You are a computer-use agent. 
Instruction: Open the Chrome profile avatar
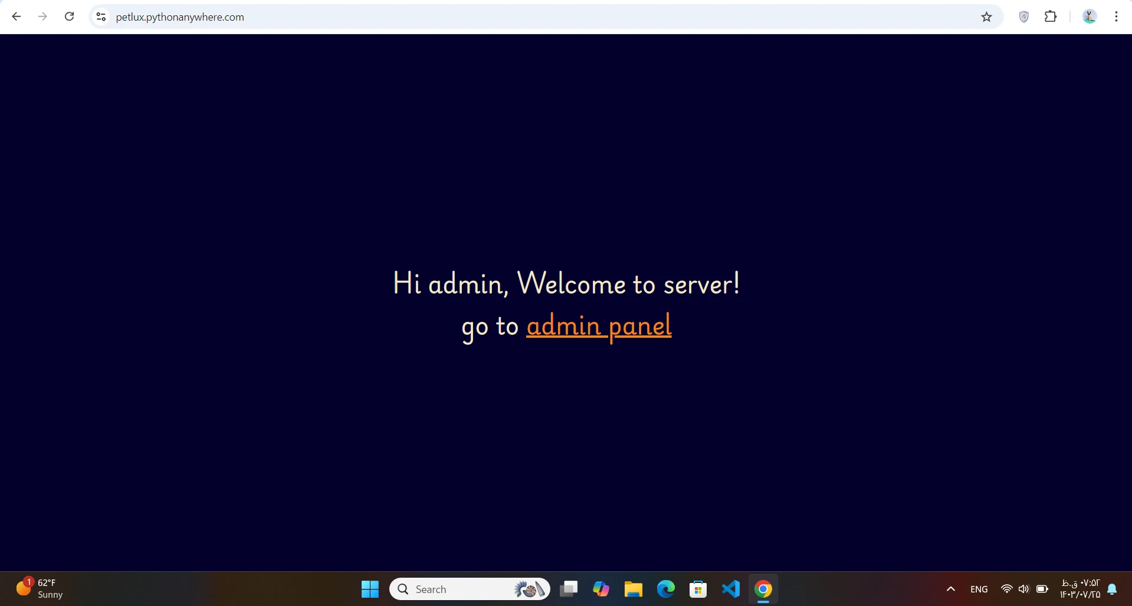pyautogui.click(x=1089, y=17)
